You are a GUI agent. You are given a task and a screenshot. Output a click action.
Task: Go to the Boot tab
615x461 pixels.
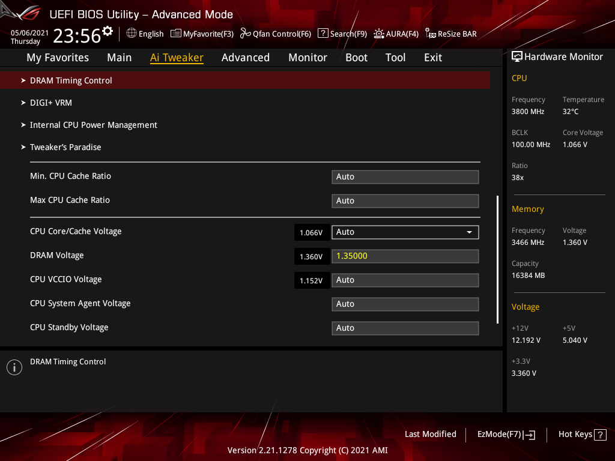point(356,58)
